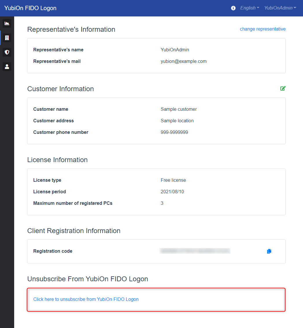Select the yubion@example.com mail value
303x328 pixels.
point(184,61)
